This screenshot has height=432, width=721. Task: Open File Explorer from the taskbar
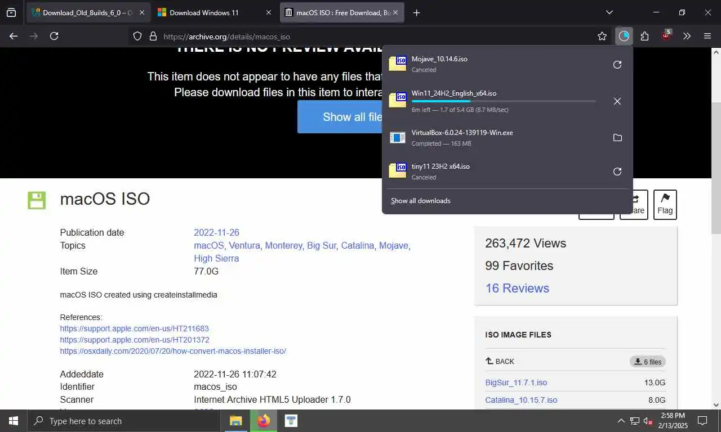[x=235, y=421]
